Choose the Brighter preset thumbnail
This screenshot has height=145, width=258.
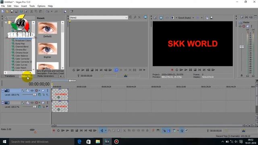pyautogui.click(x=48, y=49)
